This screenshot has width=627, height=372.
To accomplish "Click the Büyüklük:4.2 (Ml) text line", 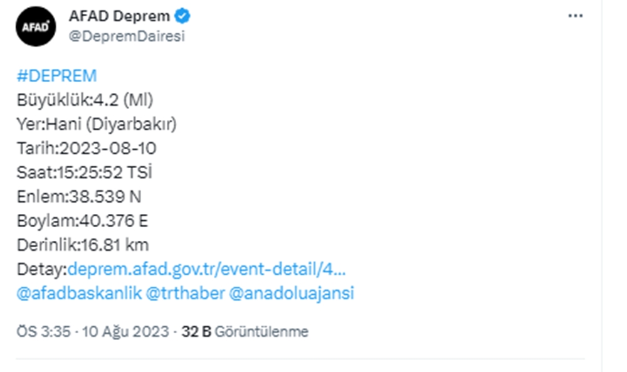I will coord(85,100).
